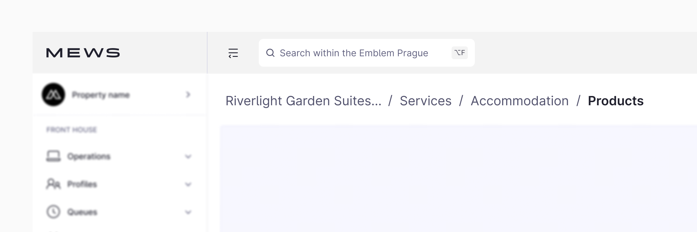697x232 pixels.
Task: Click the Operations laptop icon
Action: pos(53,156)
